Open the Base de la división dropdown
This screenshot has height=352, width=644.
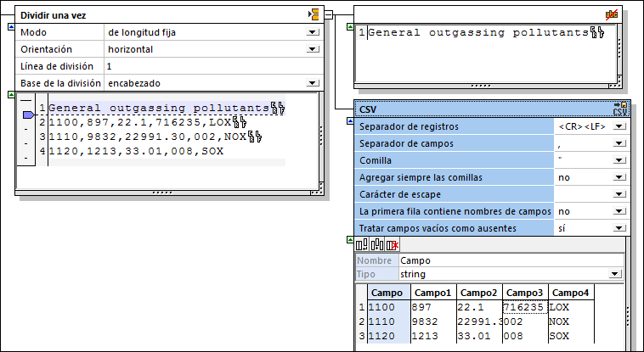coord(313,83)
